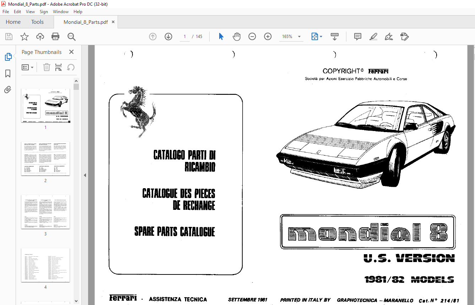Screen dimensions: 475x305
Task: Click the 'Page Thumbnails' panel title
Action: click(x=42, y=52)
